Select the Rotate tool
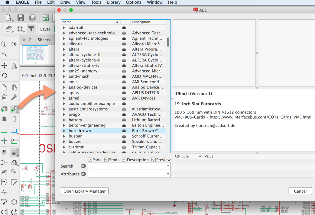The image size is (315, 215). tap(4, 75)
